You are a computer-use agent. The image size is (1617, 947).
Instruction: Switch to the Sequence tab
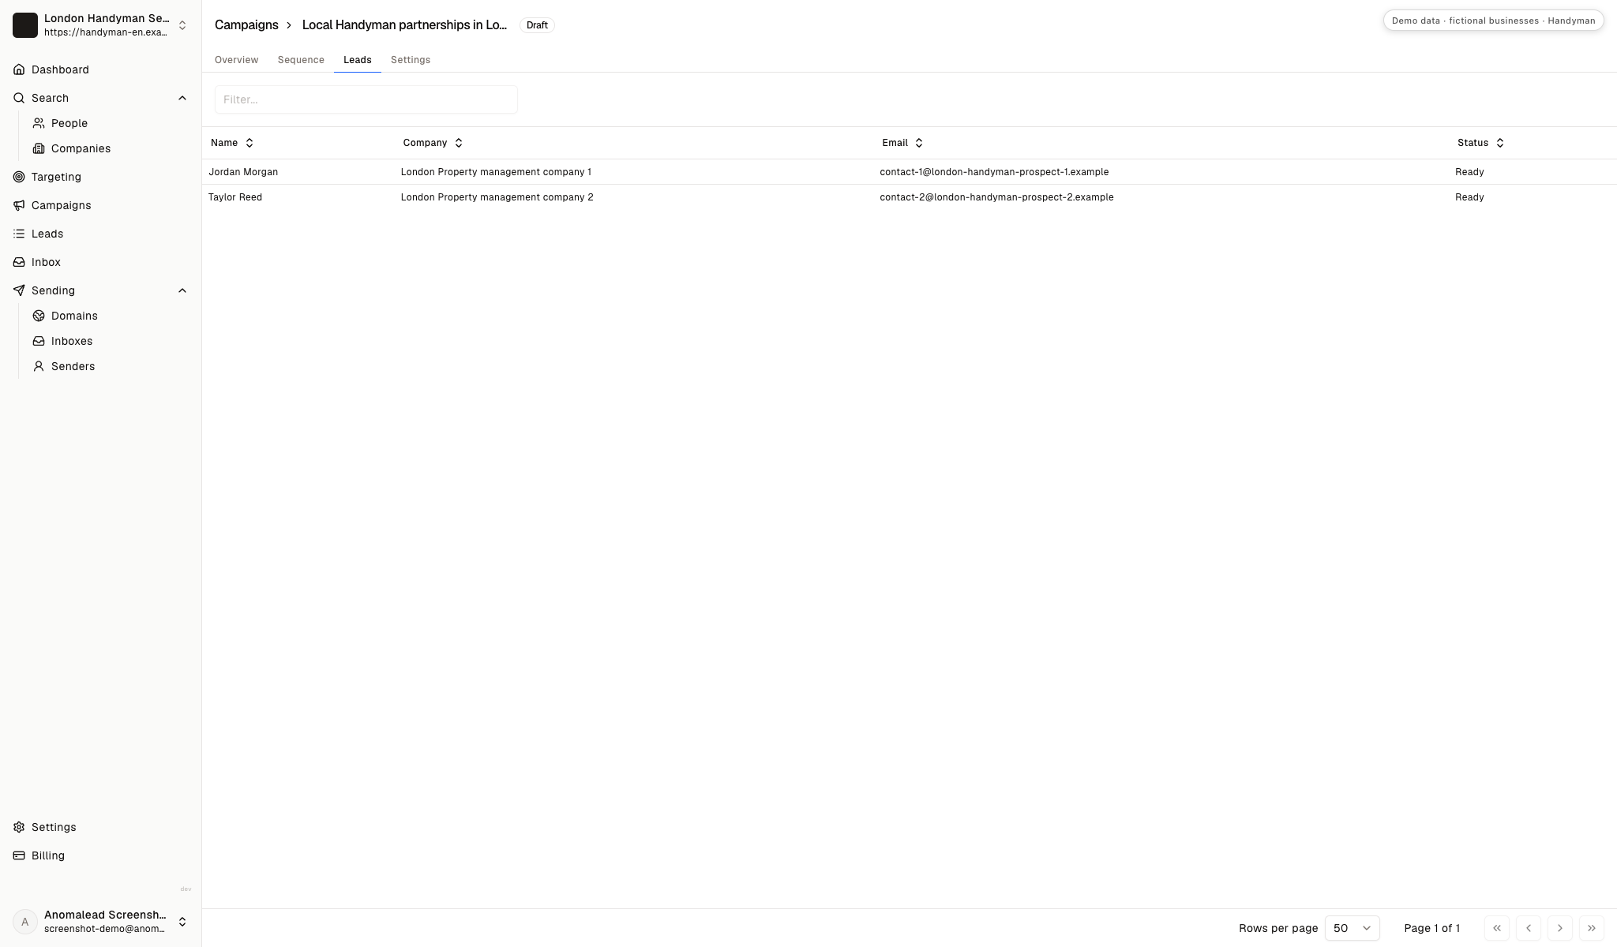click(x=301, y=60)
